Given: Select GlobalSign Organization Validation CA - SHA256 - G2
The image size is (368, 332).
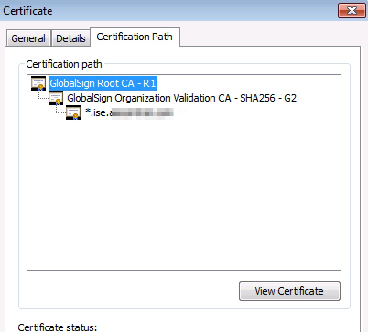Looking at the screenshot, I should (182, 98).
